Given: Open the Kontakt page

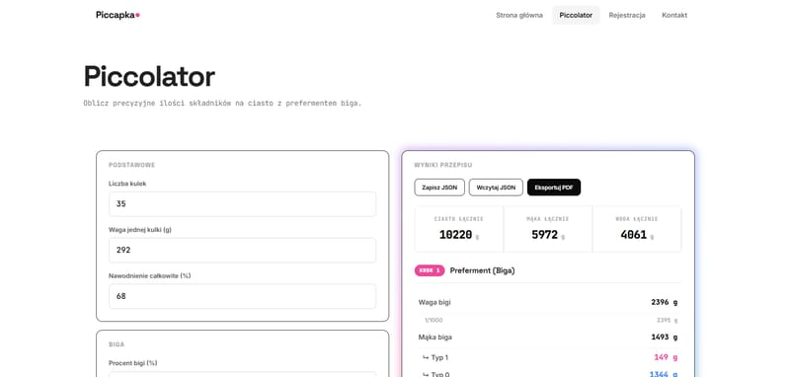Looking at the screenshot, I should pyautogui.click(x=674, y=15).
